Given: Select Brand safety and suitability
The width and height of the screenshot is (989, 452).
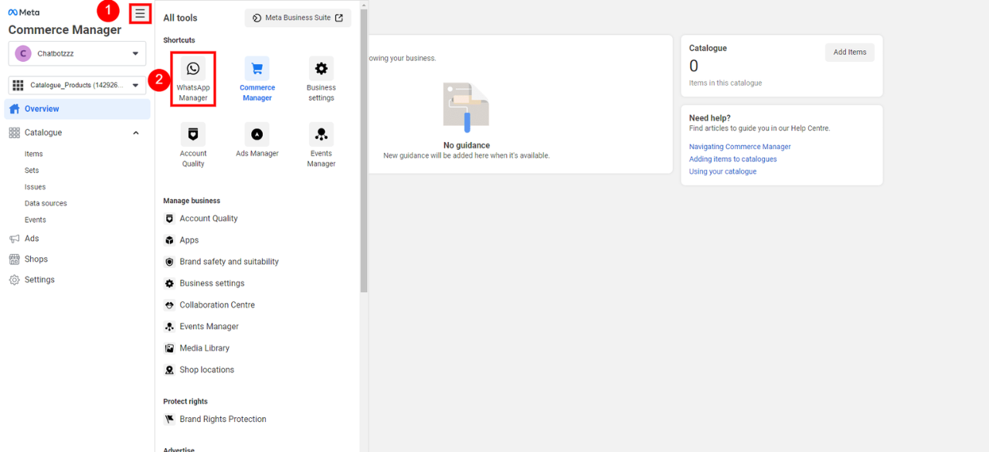Looking at the screenshot, I should point(229,262).
